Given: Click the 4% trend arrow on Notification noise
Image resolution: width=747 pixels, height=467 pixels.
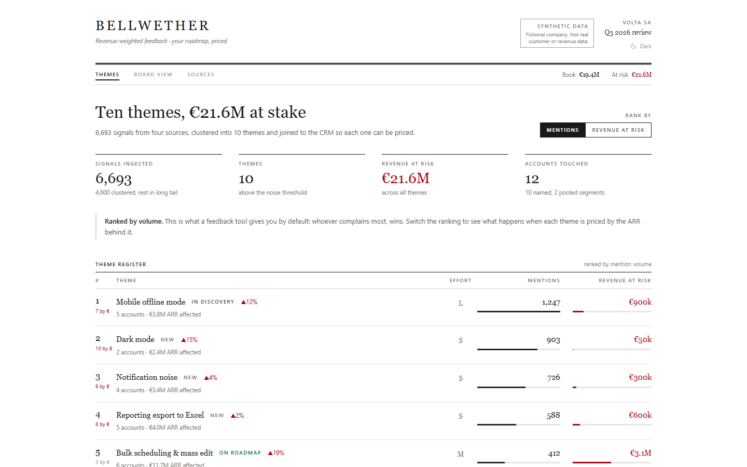Looking at the screenshot, I should pos(206,378).
